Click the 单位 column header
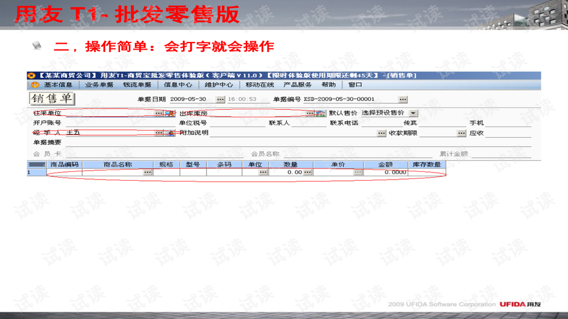The width and height of the screenshot is (568, 319). (255, 165)
